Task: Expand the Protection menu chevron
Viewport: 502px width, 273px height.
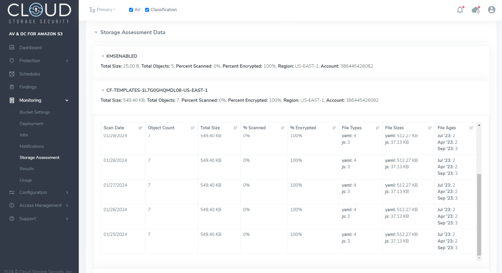Action: coord(67,61)
